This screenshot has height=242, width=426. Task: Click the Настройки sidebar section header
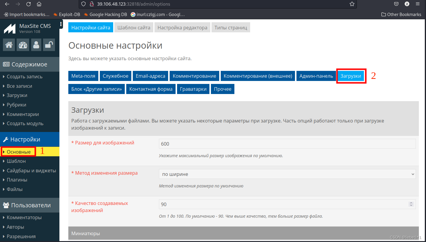[x=30, y=139]
